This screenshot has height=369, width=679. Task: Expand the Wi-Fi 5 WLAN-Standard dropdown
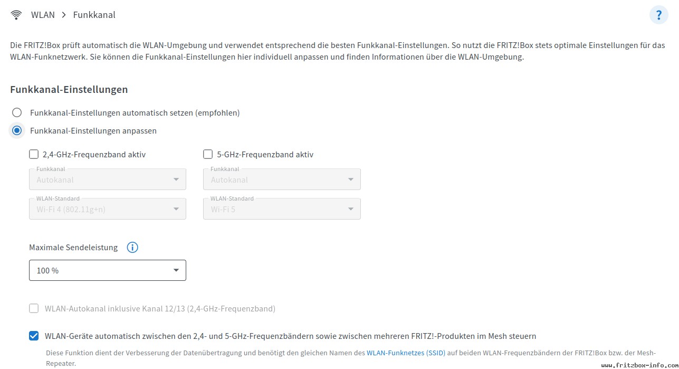click(282, 209)
